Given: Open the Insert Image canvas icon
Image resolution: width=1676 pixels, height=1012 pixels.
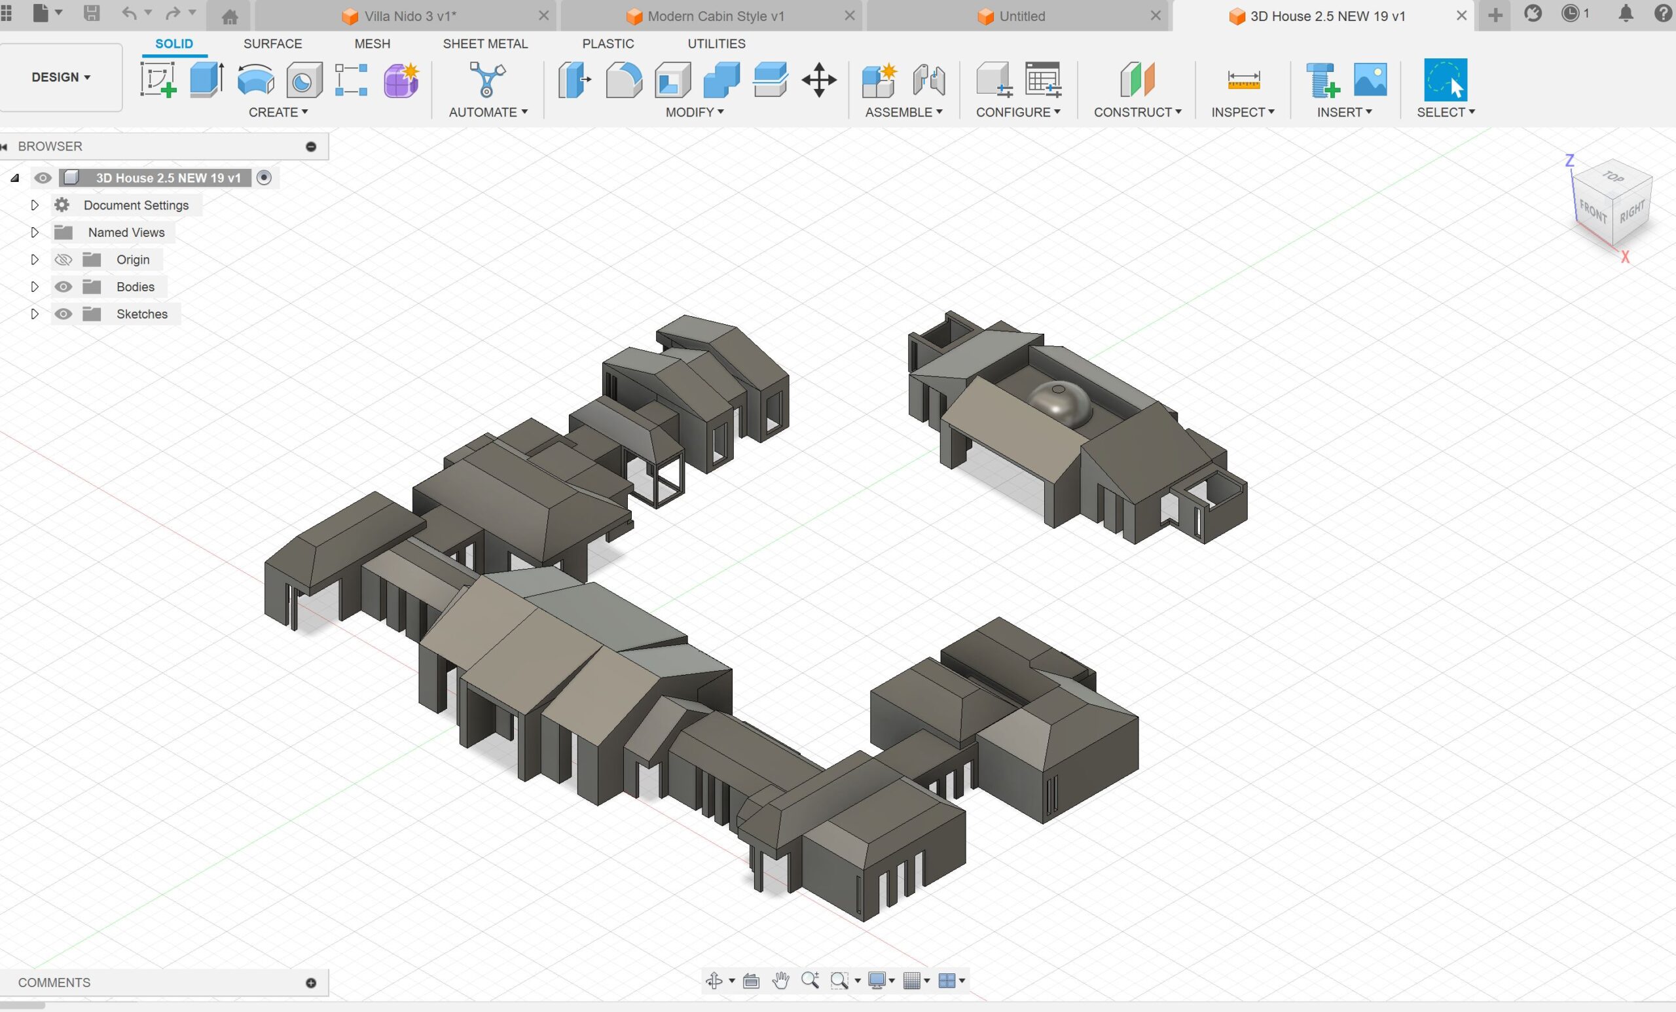Looking at the screenshot, I should (x=1370, y=80).
